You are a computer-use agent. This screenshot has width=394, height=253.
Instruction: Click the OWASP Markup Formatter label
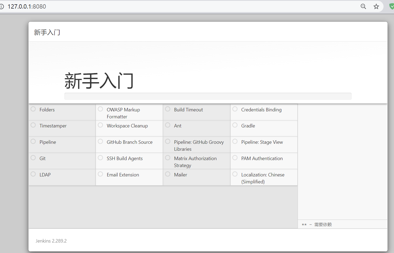[123, 113]
